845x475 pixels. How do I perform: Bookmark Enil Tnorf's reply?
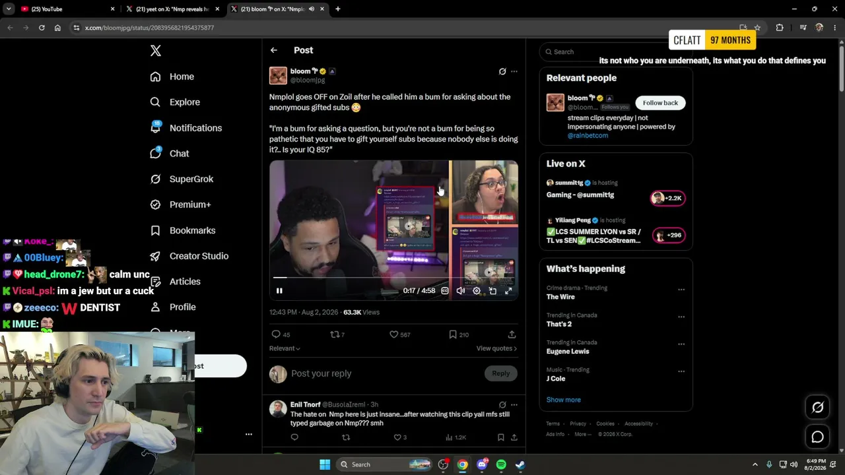[x=500, y=437]
